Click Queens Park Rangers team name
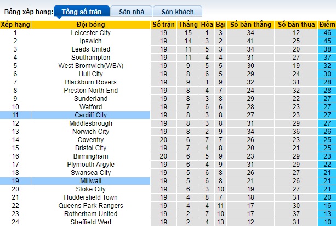Screen dimensions: 336x226 point(91,205)
